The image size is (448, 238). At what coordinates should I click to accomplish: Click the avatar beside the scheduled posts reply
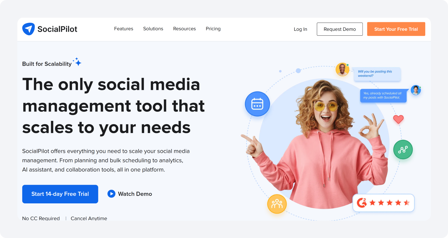(x=416, y=90)
